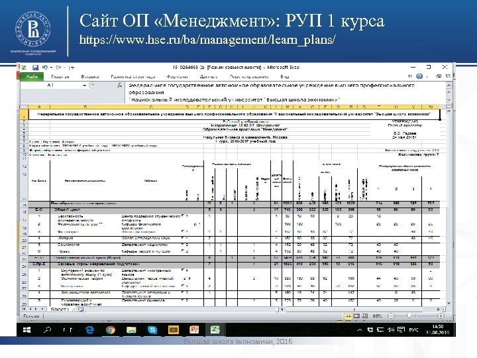This screenshot has height=358, width=477.
Task: Open Microsoft Edge from the taskbar
Action: (89, 329)
